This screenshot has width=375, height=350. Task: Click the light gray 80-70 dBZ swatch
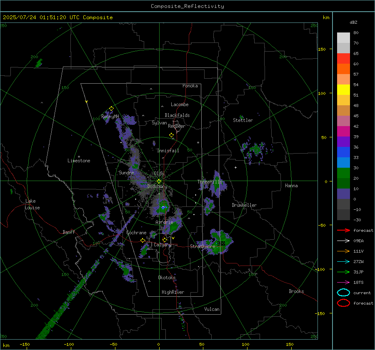(343, 38)
